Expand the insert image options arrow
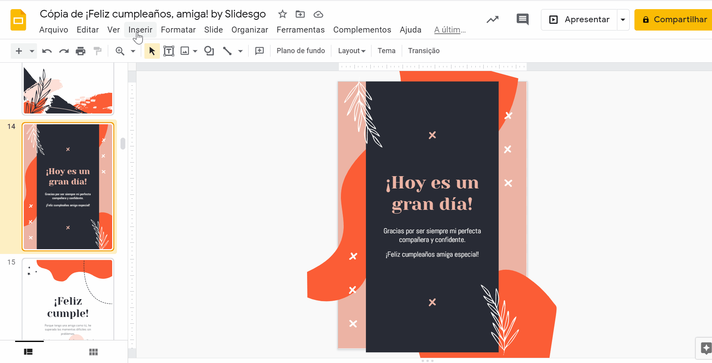Screen dimensions: 712x363 195,51
